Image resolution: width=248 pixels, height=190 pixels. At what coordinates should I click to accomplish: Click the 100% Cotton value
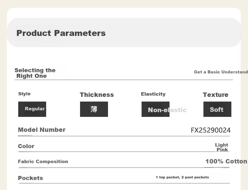pyautogui.click(x=226, y=161)
